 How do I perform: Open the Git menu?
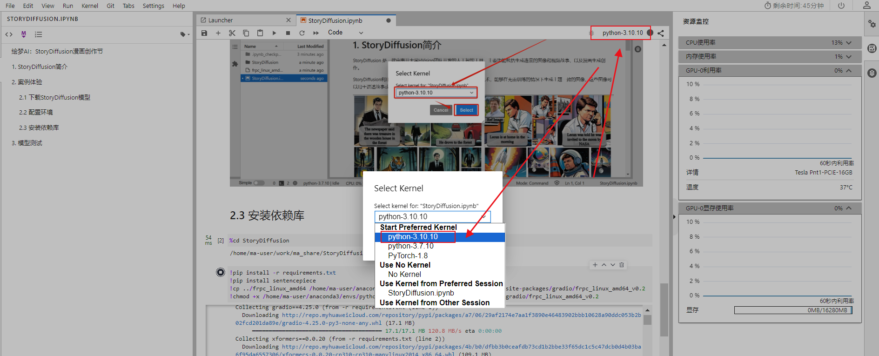(111, 6)
